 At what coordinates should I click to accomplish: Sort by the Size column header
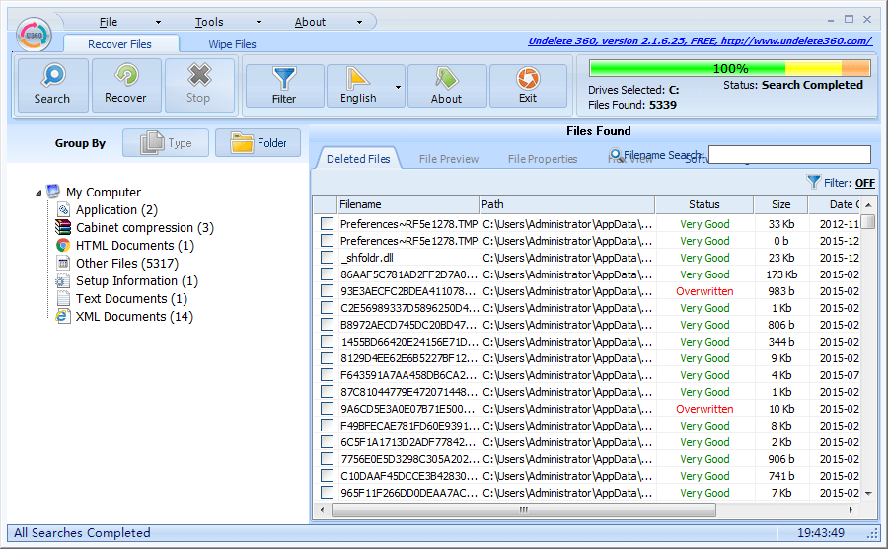(781, 204)
